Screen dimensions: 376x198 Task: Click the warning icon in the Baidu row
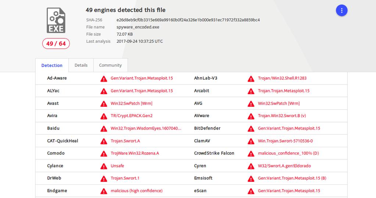[x=104, y=129]
